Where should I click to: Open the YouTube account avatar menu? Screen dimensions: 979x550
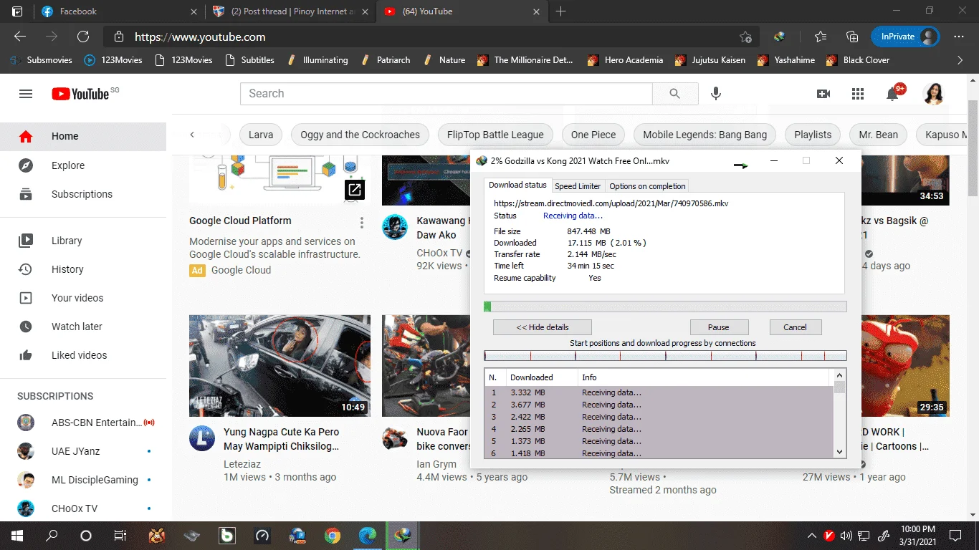coord(933,94)
